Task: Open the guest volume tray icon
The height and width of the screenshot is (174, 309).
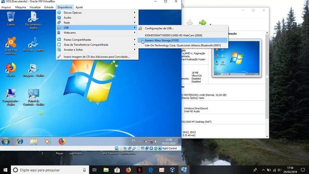Action: pos(156,142)
